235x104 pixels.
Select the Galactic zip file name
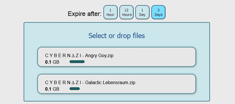point(90,82)
